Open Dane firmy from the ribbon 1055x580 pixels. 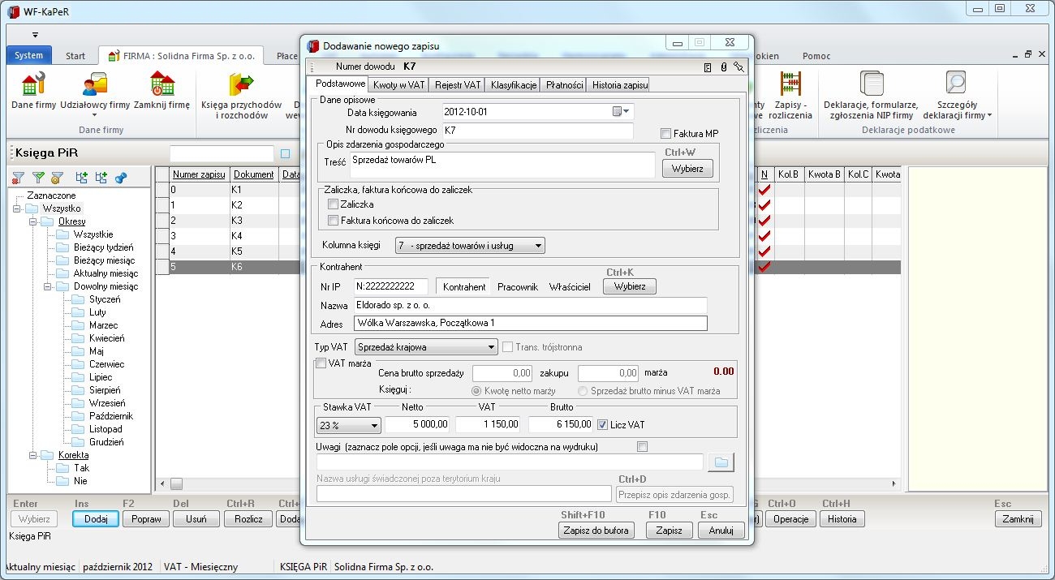coord(33,90)
